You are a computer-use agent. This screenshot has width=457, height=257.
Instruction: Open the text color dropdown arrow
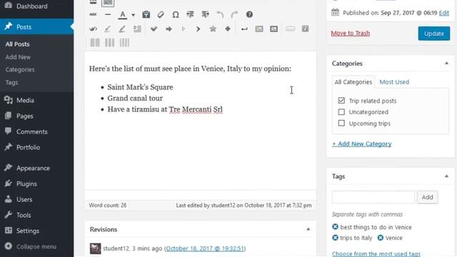(x=134, y=15)
